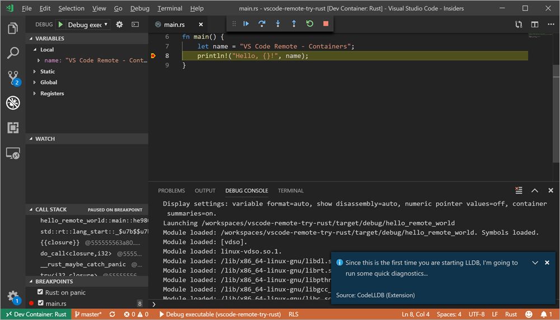Click the Step Out debug icon
Screen dimensions: 560x320
294,23
